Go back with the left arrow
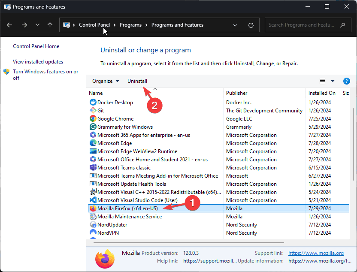Screen dimensions: 357x272 9,25
